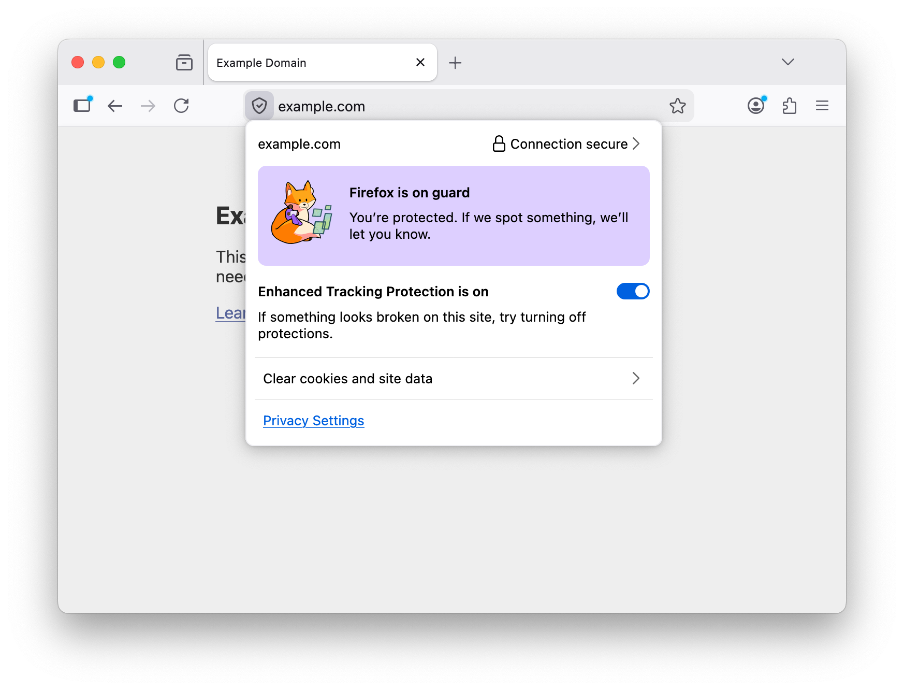
Task: Bookmark this page with the star icon
Action: tap(677, 106)
